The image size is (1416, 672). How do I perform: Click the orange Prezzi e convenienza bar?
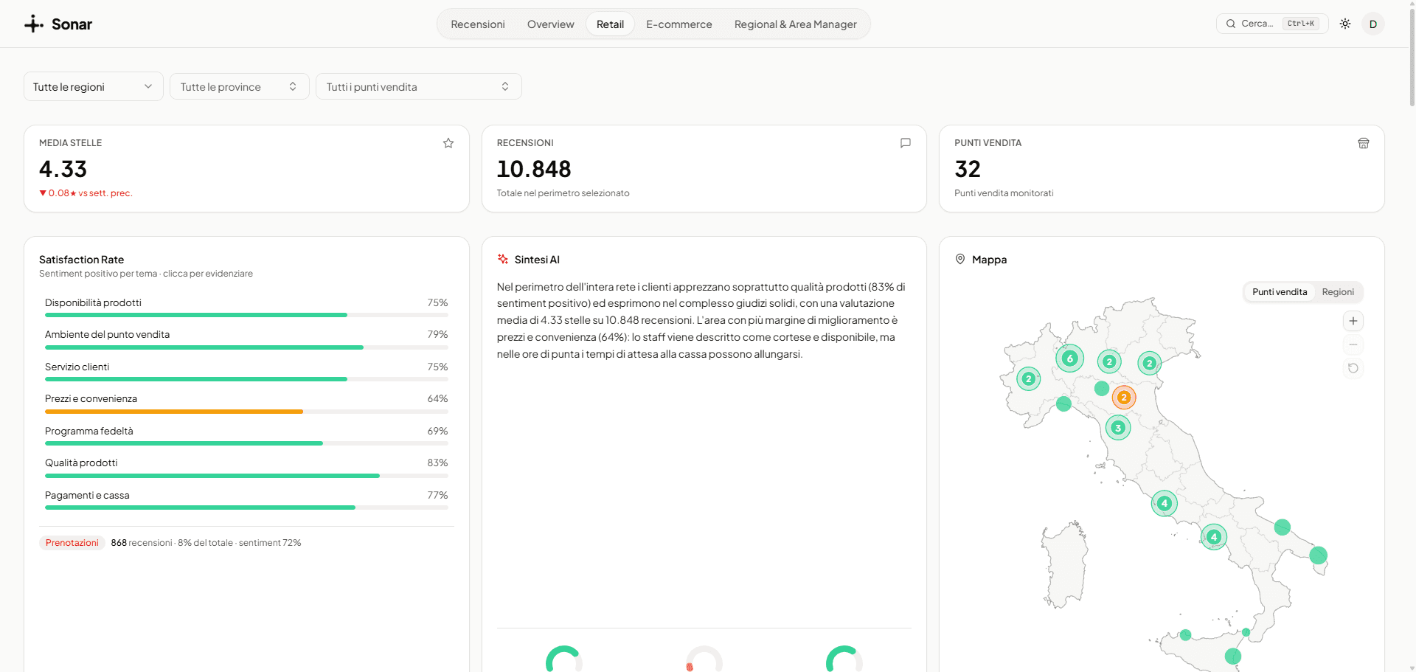pos(174,412)
